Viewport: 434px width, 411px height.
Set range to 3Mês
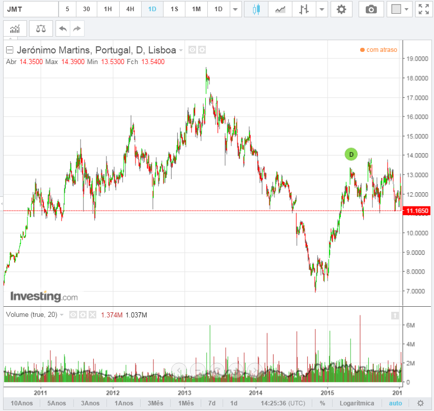pyautogui.click(x=155, y=403)
